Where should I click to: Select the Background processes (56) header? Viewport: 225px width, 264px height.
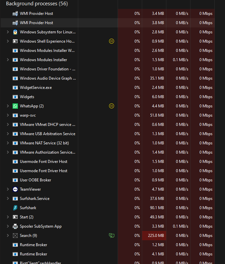point(37,4)
